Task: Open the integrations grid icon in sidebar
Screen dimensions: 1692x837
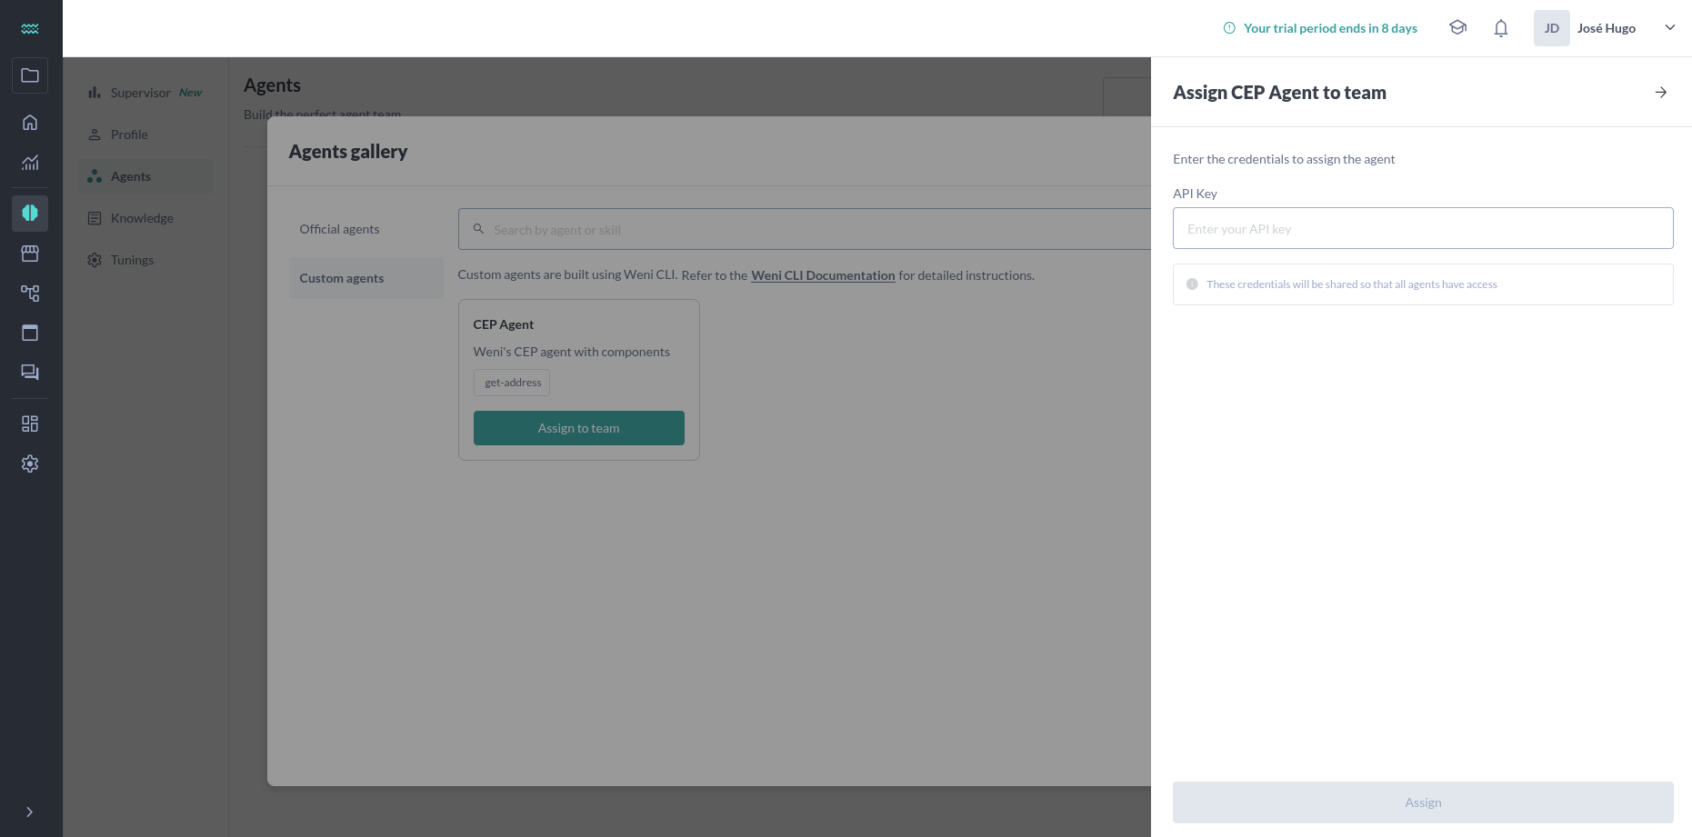Action: pos(30,423)
